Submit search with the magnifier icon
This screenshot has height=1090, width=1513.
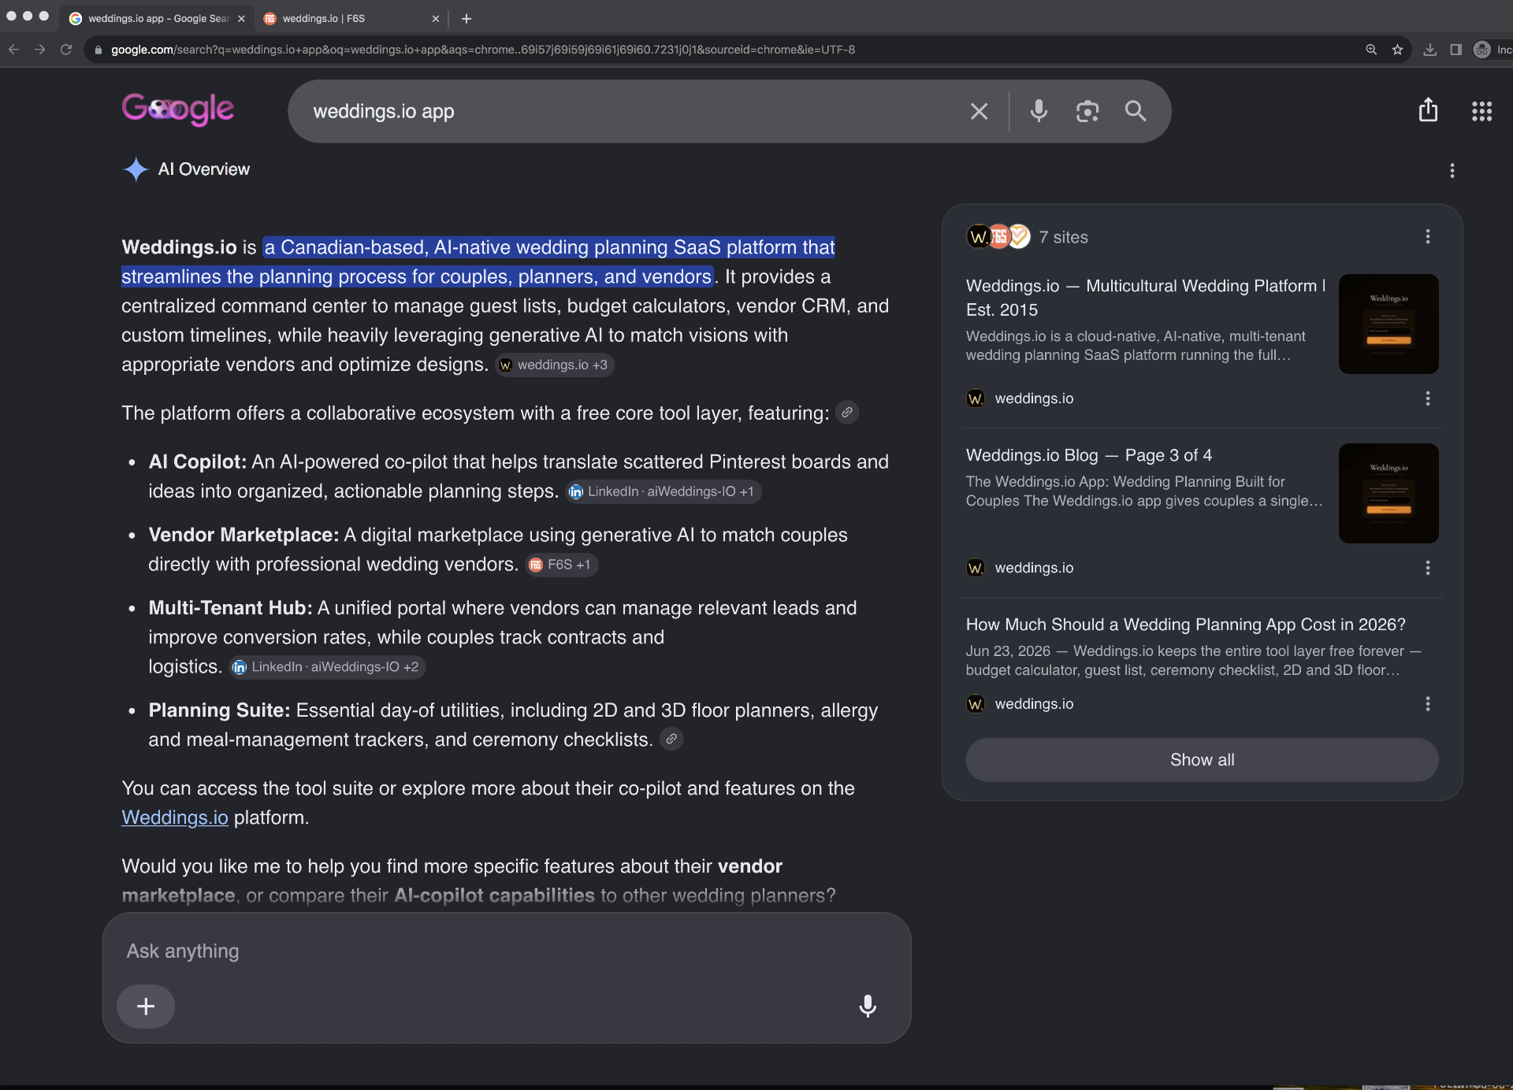[1136, 111]
